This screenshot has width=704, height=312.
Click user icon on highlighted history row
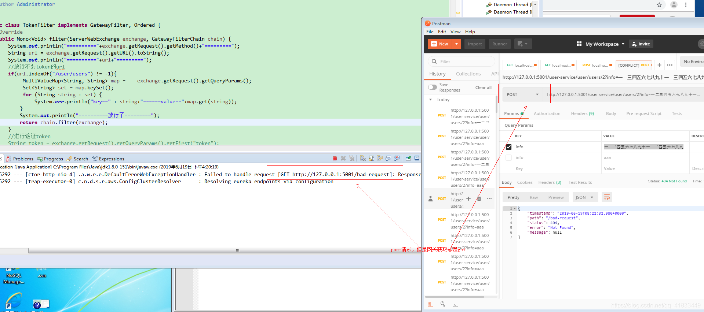(431, 199)
